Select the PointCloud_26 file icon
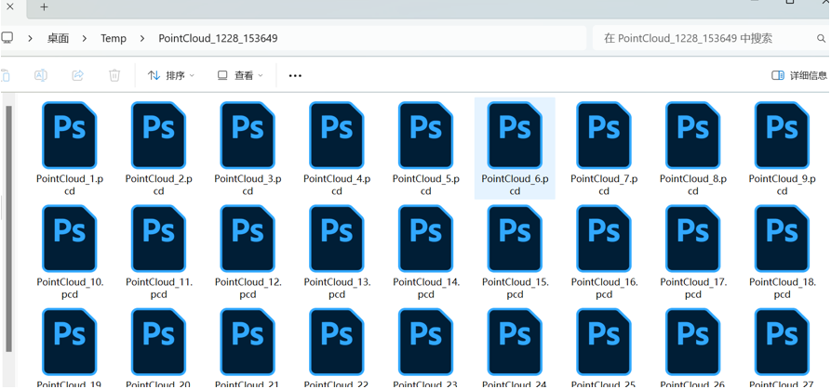831x389 pixels. coord(692,342)
